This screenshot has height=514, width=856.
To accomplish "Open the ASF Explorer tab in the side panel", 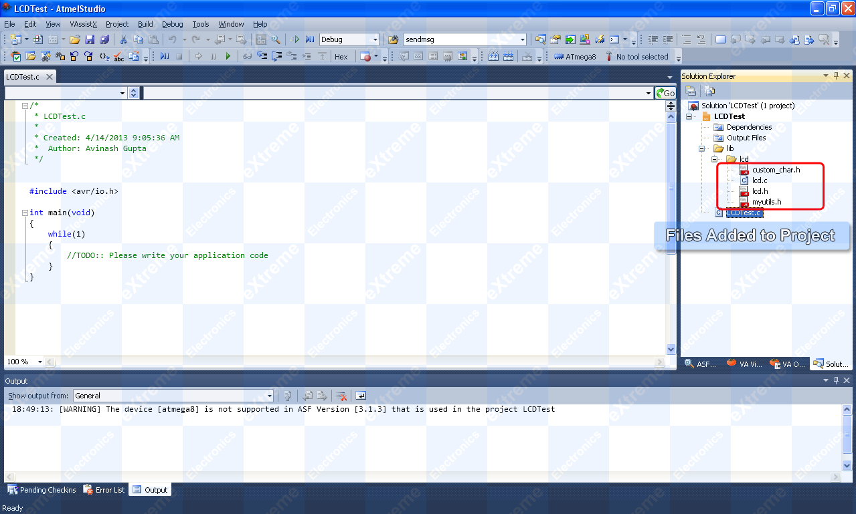I will click(700, 364).
